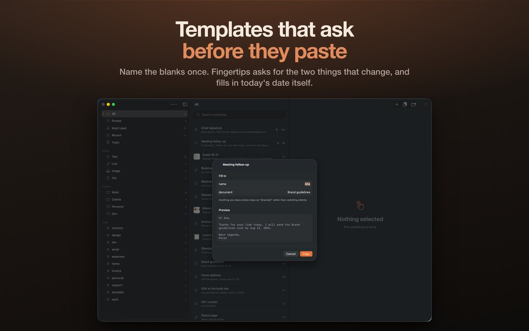Click the pin icon on Meeting follow-up row
This screenshot has height=331, width=529.
278,143
